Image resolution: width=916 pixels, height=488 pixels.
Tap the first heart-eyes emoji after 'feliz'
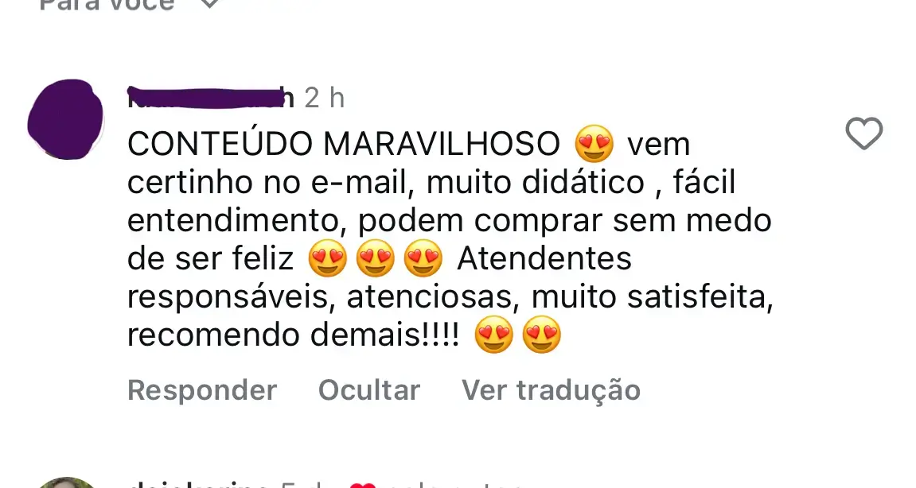(x=327, y=258)
